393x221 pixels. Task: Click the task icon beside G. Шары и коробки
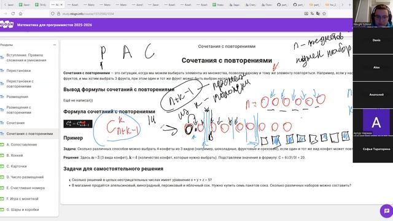coord(2,209)
